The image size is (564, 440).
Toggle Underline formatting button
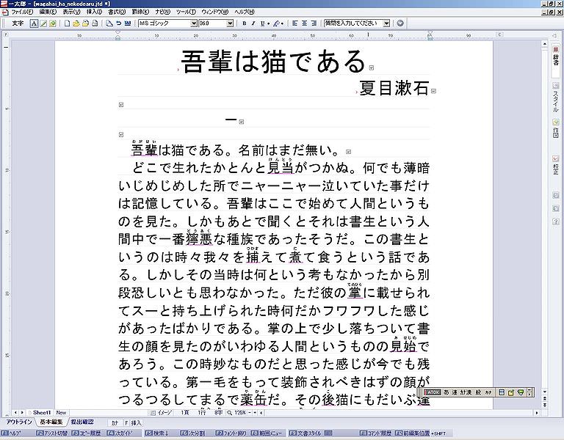pyautogui.click(x=262, y=23)
